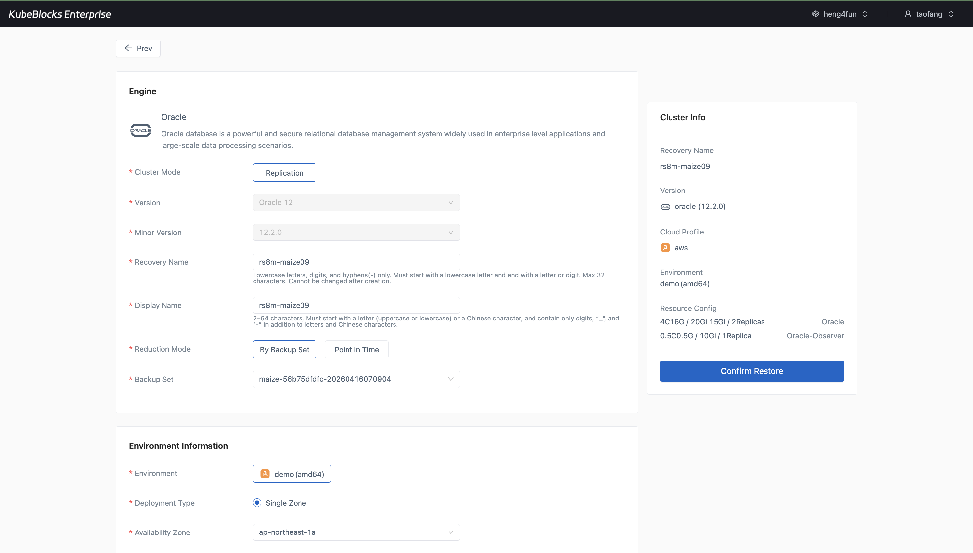Click the Cluster Info heading
The height and width of the screenshot is (553, 973).
click(x=682, y=117)
